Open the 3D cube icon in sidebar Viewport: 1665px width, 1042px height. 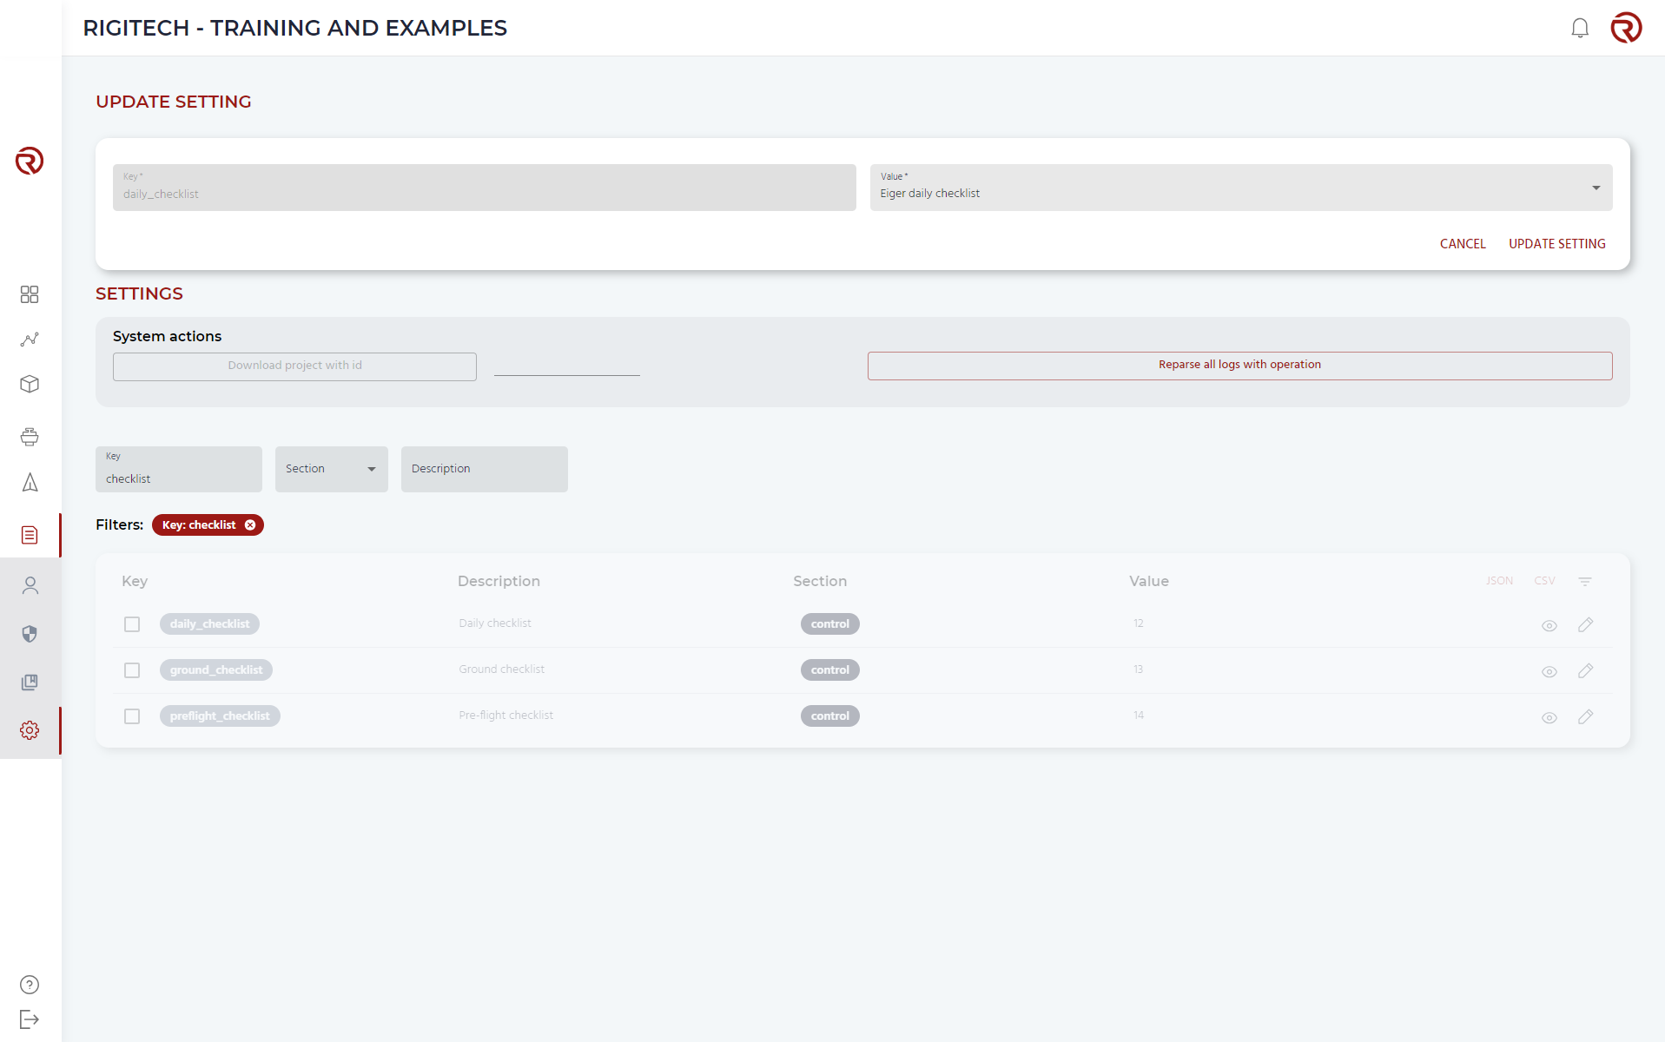coord(30,384)
